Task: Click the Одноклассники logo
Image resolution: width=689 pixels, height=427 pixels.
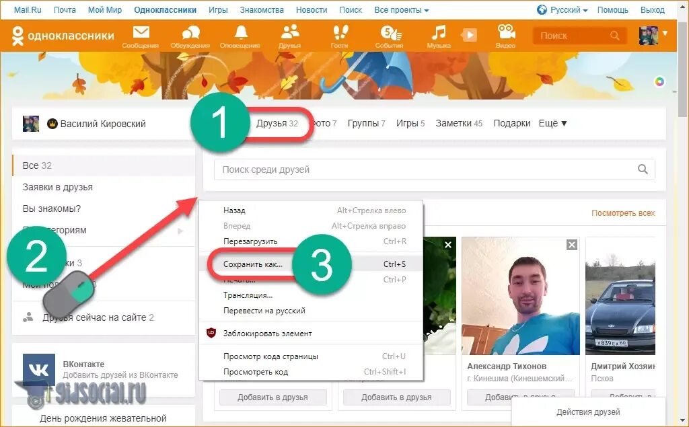Action: coord(63,36)
